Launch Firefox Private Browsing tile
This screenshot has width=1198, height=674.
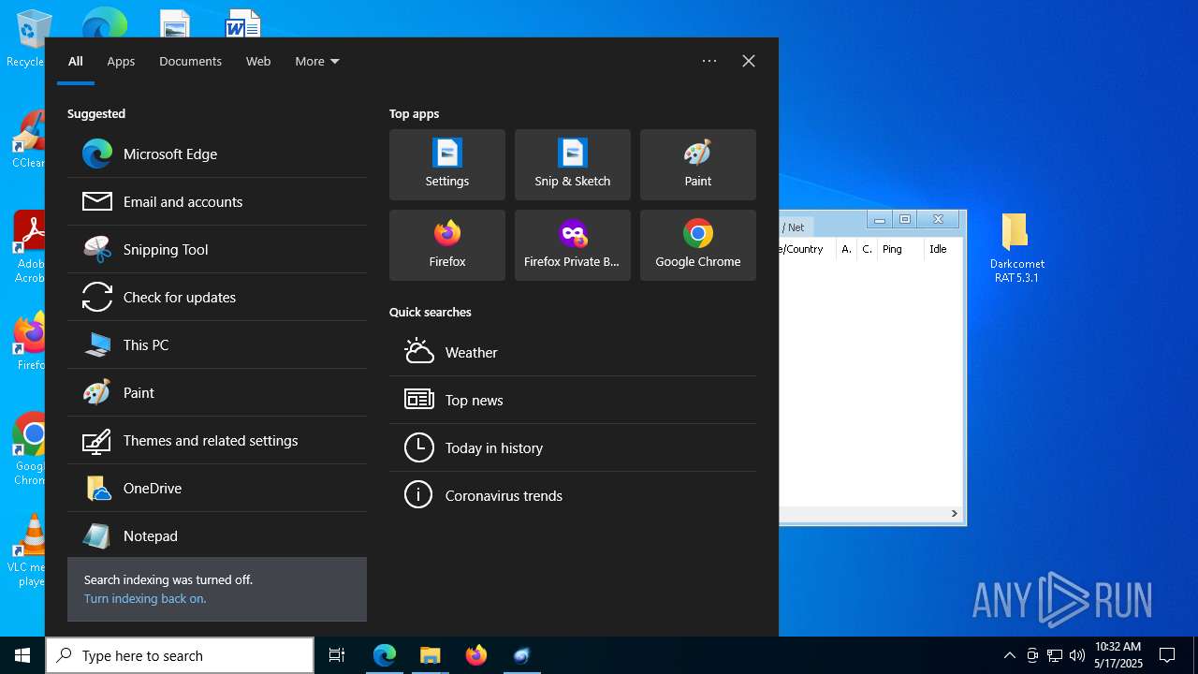pyautogui.click(x=573, y=245)
